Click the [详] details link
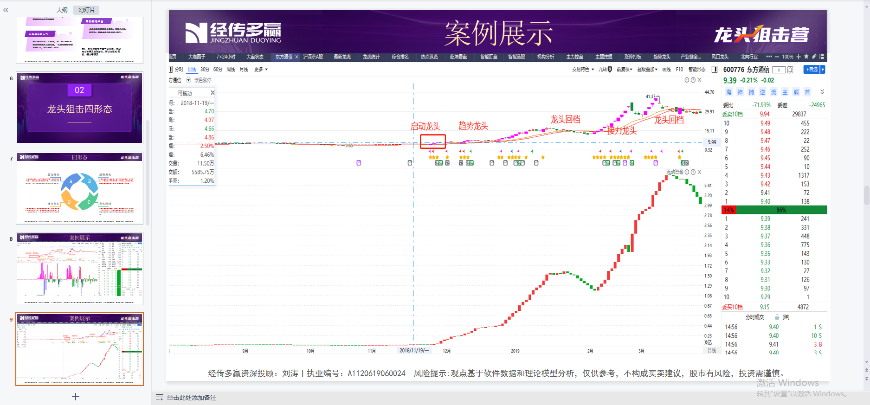Viewport: 870px width, 405px height. point(786,317)
